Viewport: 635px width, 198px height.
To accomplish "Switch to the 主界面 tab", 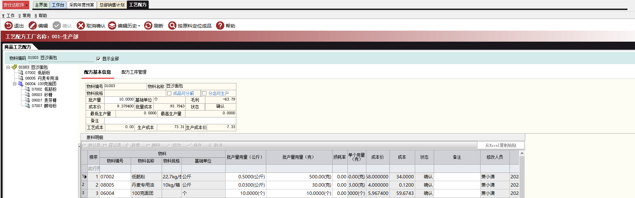I will pyautogui.click(x=41, y=5).
